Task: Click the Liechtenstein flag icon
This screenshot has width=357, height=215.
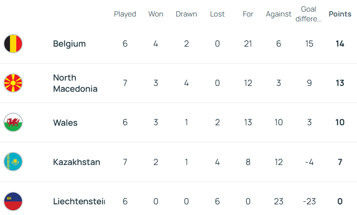Action: [x=13, y=201]
